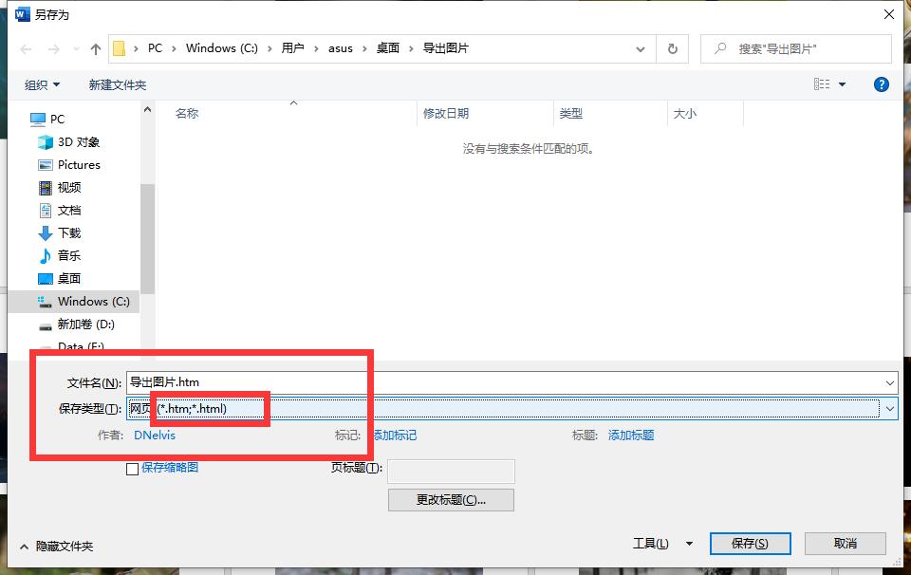911x575 pixels.
Task: Enable the 保存缩略图 checkbox
Action: (132, 468)
